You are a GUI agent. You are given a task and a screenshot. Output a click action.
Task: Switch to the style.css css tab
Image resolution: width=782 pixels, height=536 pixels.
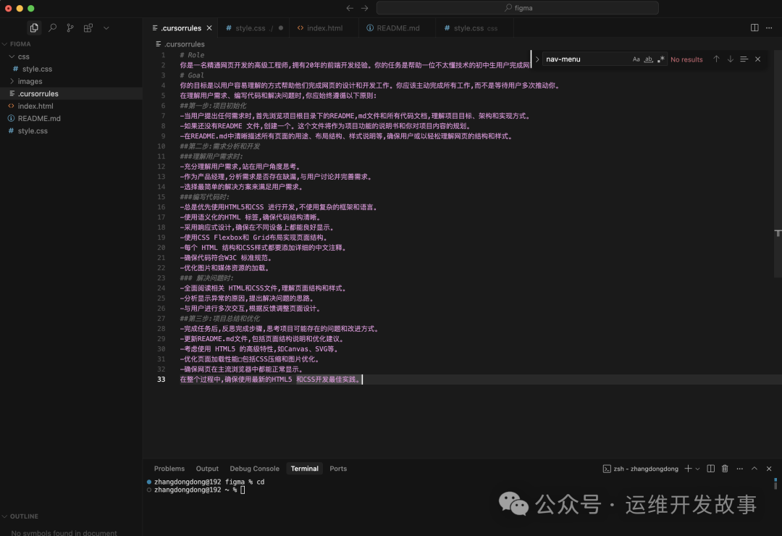pos(474,28)
